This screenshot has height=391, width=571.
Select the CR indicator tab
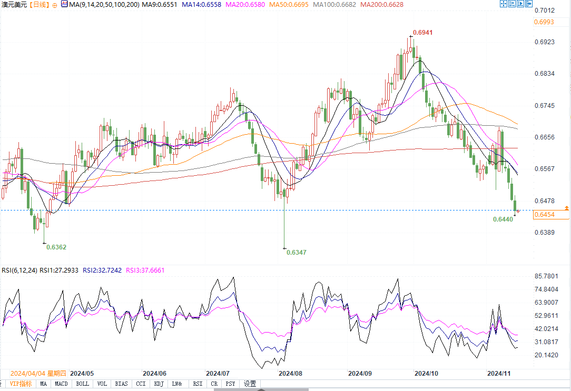pos(214,384)
